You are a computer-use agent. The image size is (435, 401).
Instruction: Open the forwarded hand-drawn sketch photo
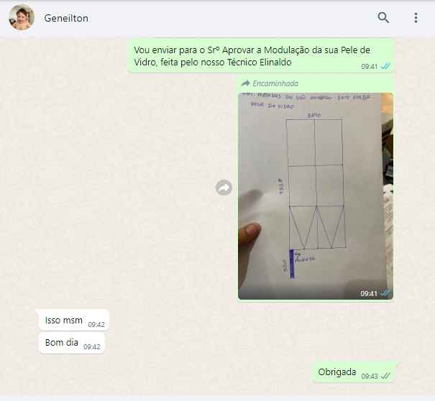316,196
